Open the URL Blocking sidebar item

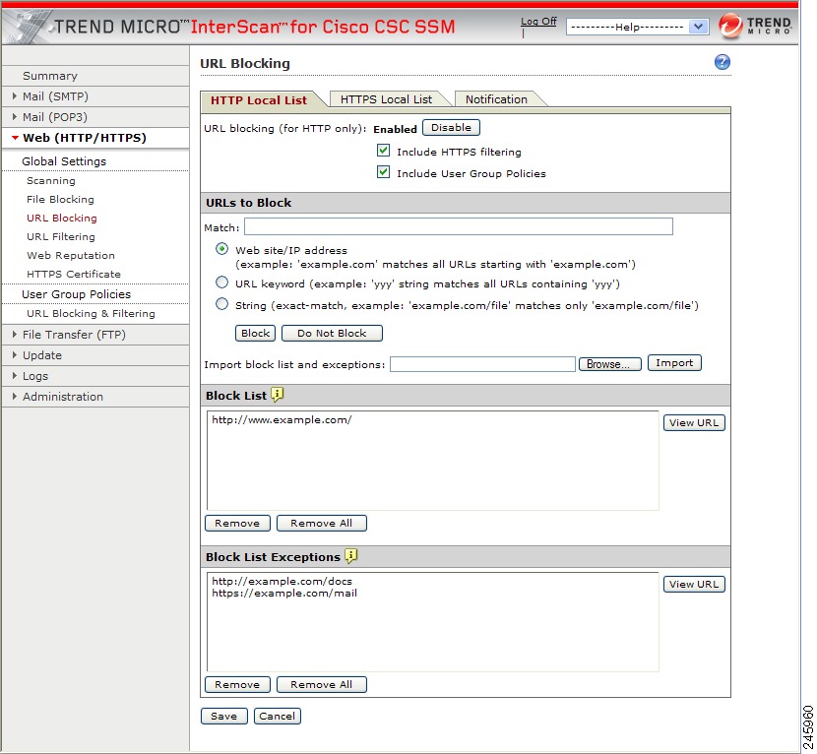(x=62, y=219)
